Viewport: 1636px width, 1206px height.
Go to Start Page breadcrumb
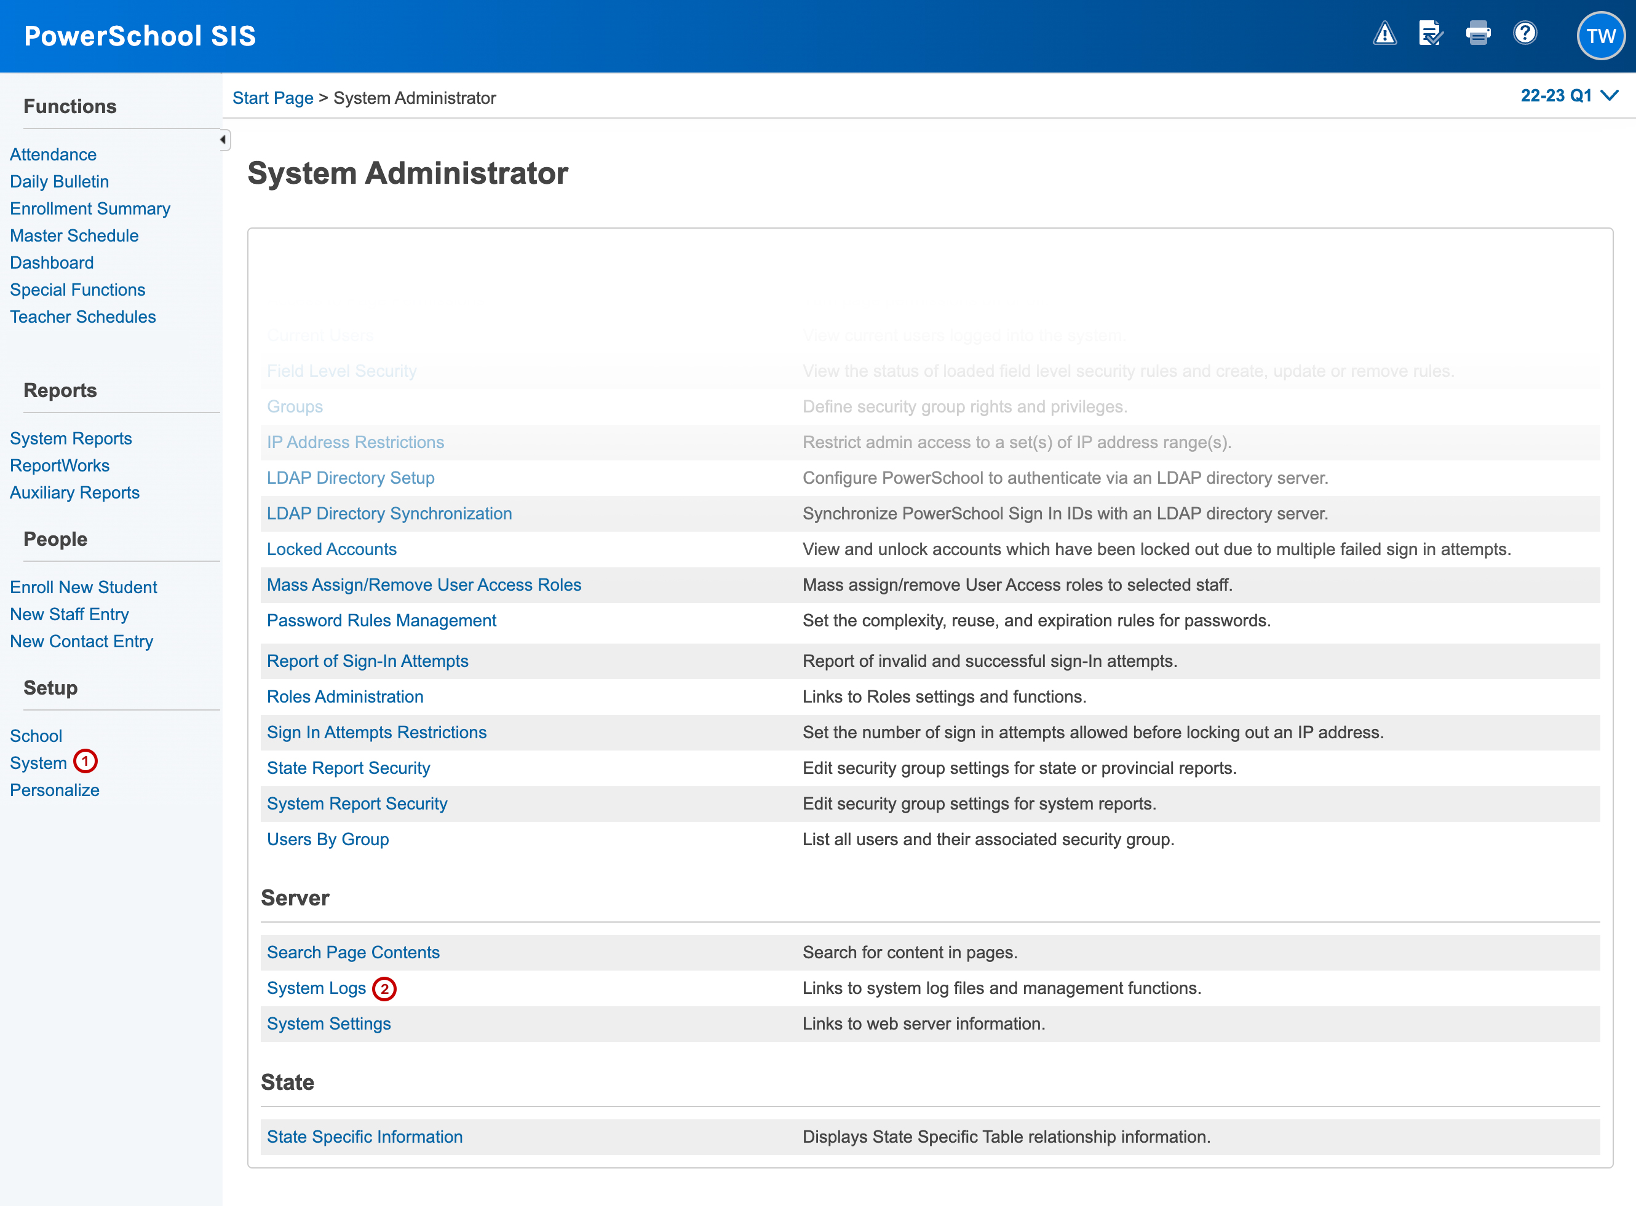(272, 98)
